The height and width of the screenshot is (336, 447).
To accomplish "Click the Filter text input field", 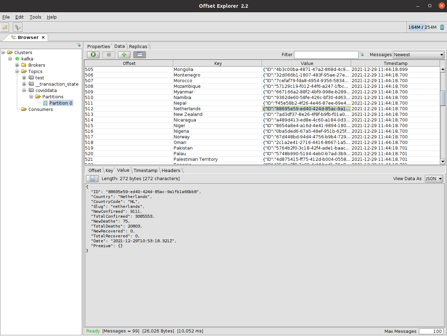I will click(x=326, y=55).
